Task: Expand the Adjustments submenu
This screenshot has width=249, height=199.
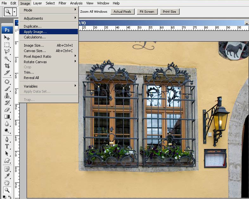Action: [x=49, y=18]
